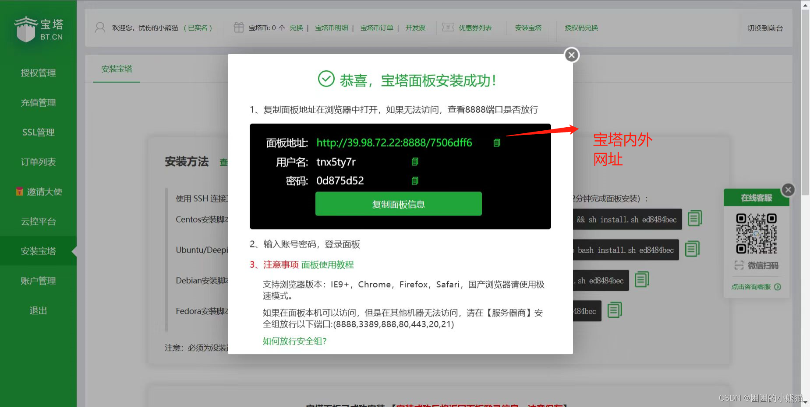
Task: Open the 面板使用教程 link
Action: [x=327, y=265]
